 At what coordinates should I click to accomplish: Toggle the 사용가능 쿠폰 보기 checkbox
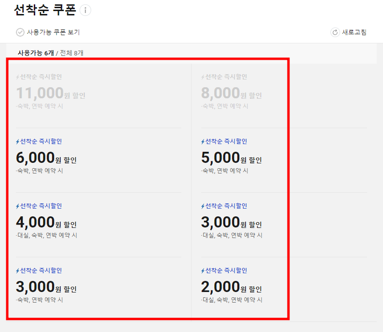coord(20,32)
